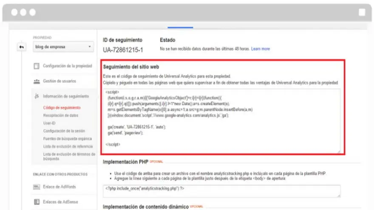Open Enlaces de AdSense
The height and width of the screenshot is (210, 374).
pos(60,202)
